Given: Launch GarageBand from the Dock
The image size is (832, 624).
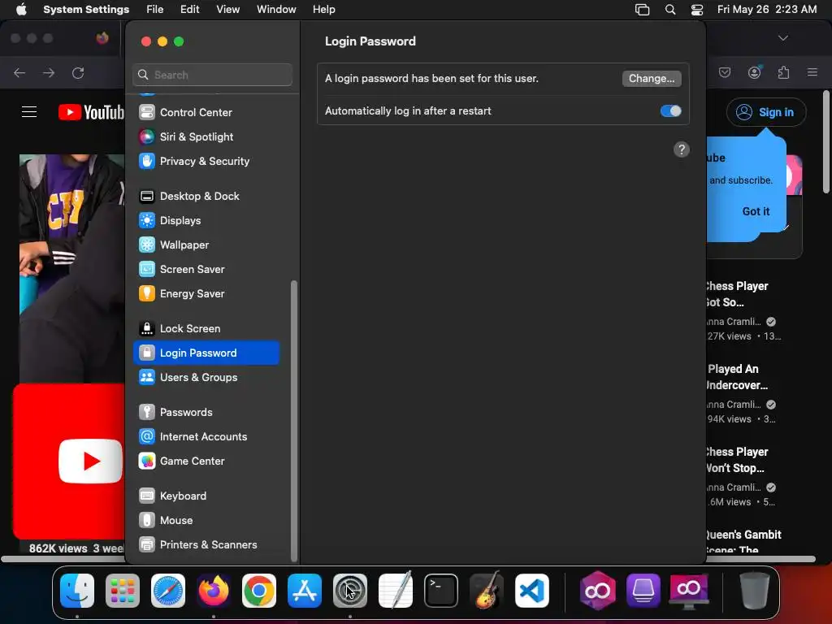Looking at the screenshot, I should tap(487, 591).
